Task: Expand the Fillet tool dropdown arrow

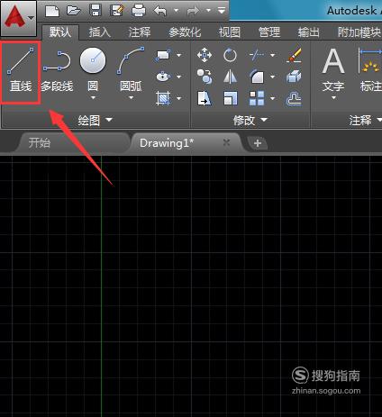Action: [272, 77]
